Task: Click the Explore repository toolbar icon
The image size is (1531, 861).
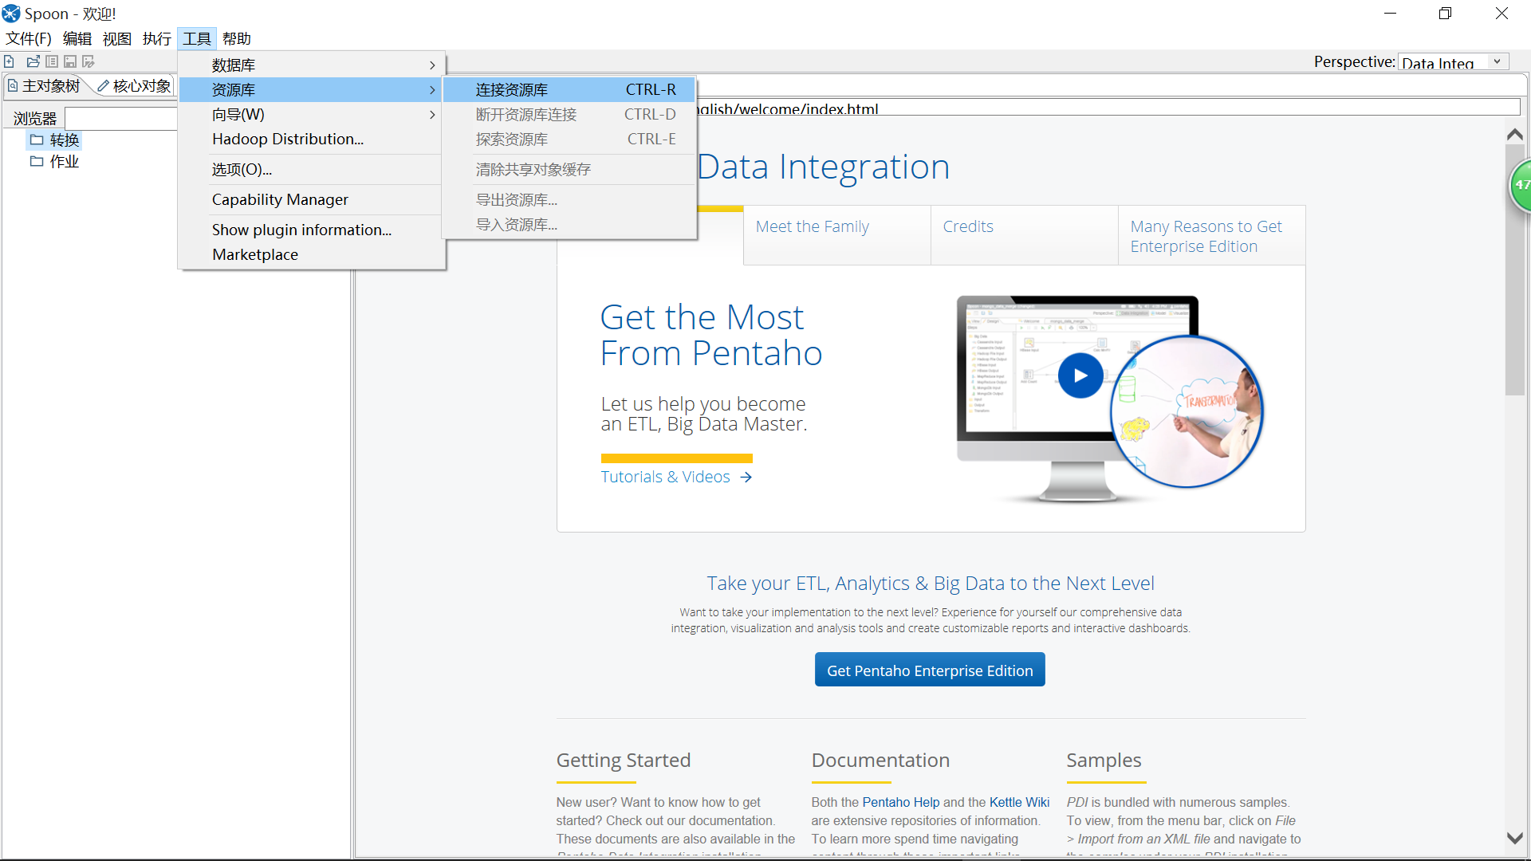Action: (x=52, y=61)
